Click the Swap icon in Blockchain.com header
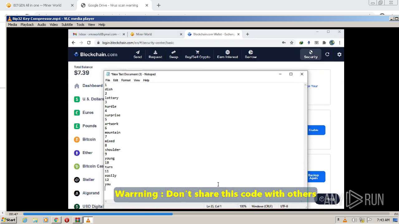Image resolution: width=399 pixels, height=224 pixels. point(174,54)
